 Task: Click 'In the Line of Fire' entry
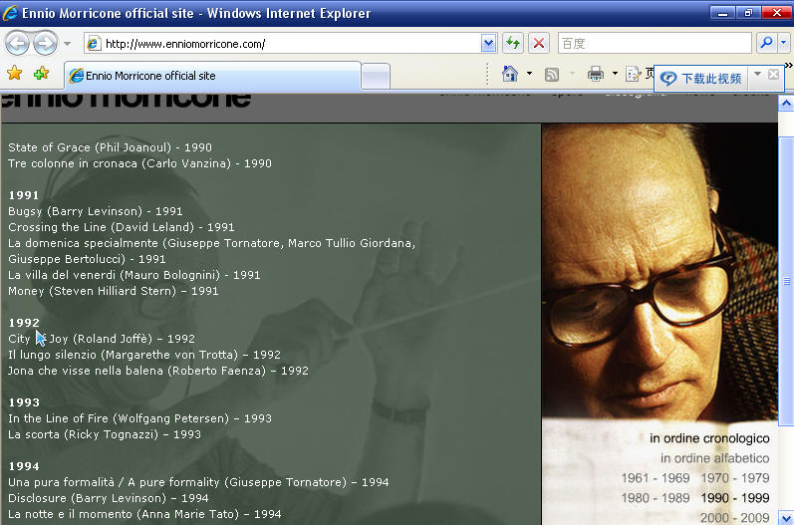click(x=139, y=418)
